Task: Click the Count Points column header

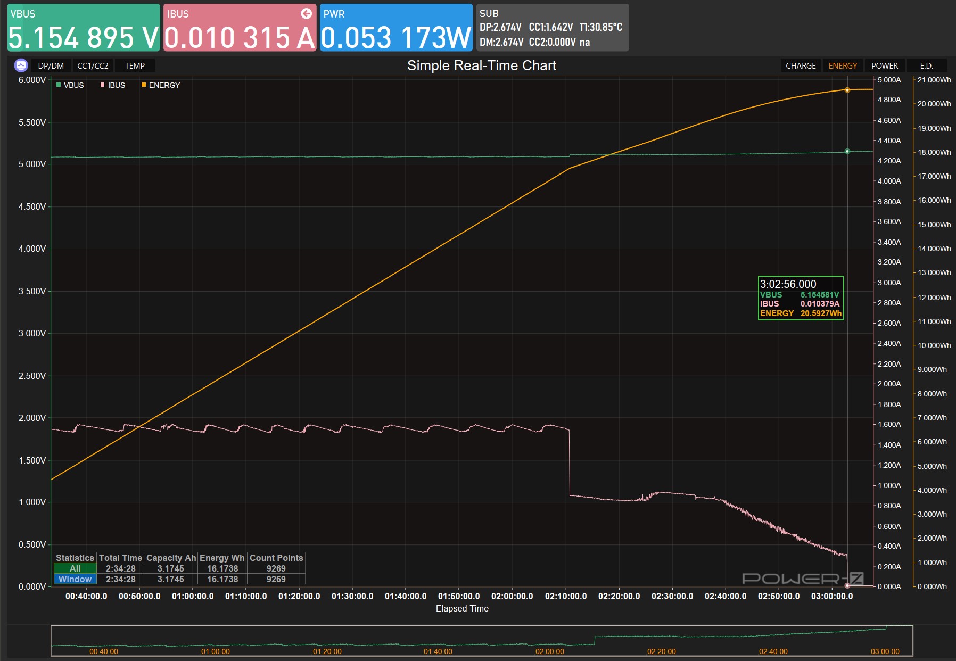Action: pos(276,558)
